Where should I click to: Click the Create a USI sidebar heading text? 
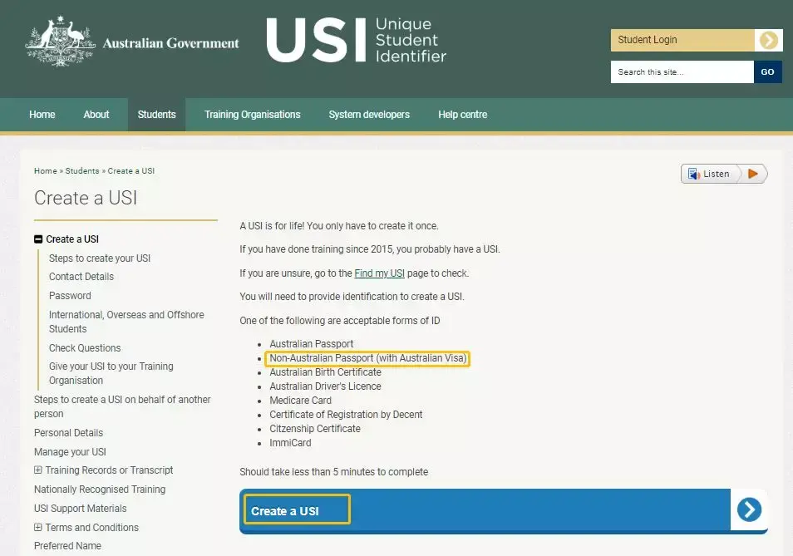pos(72,239)
